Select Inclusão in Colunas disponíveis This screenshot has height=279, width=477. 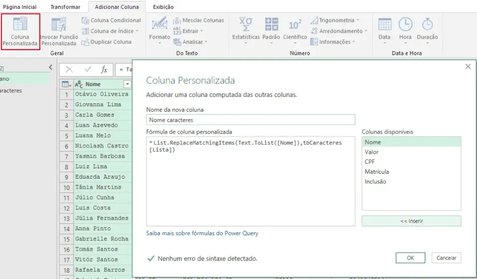tap(411, 181)
